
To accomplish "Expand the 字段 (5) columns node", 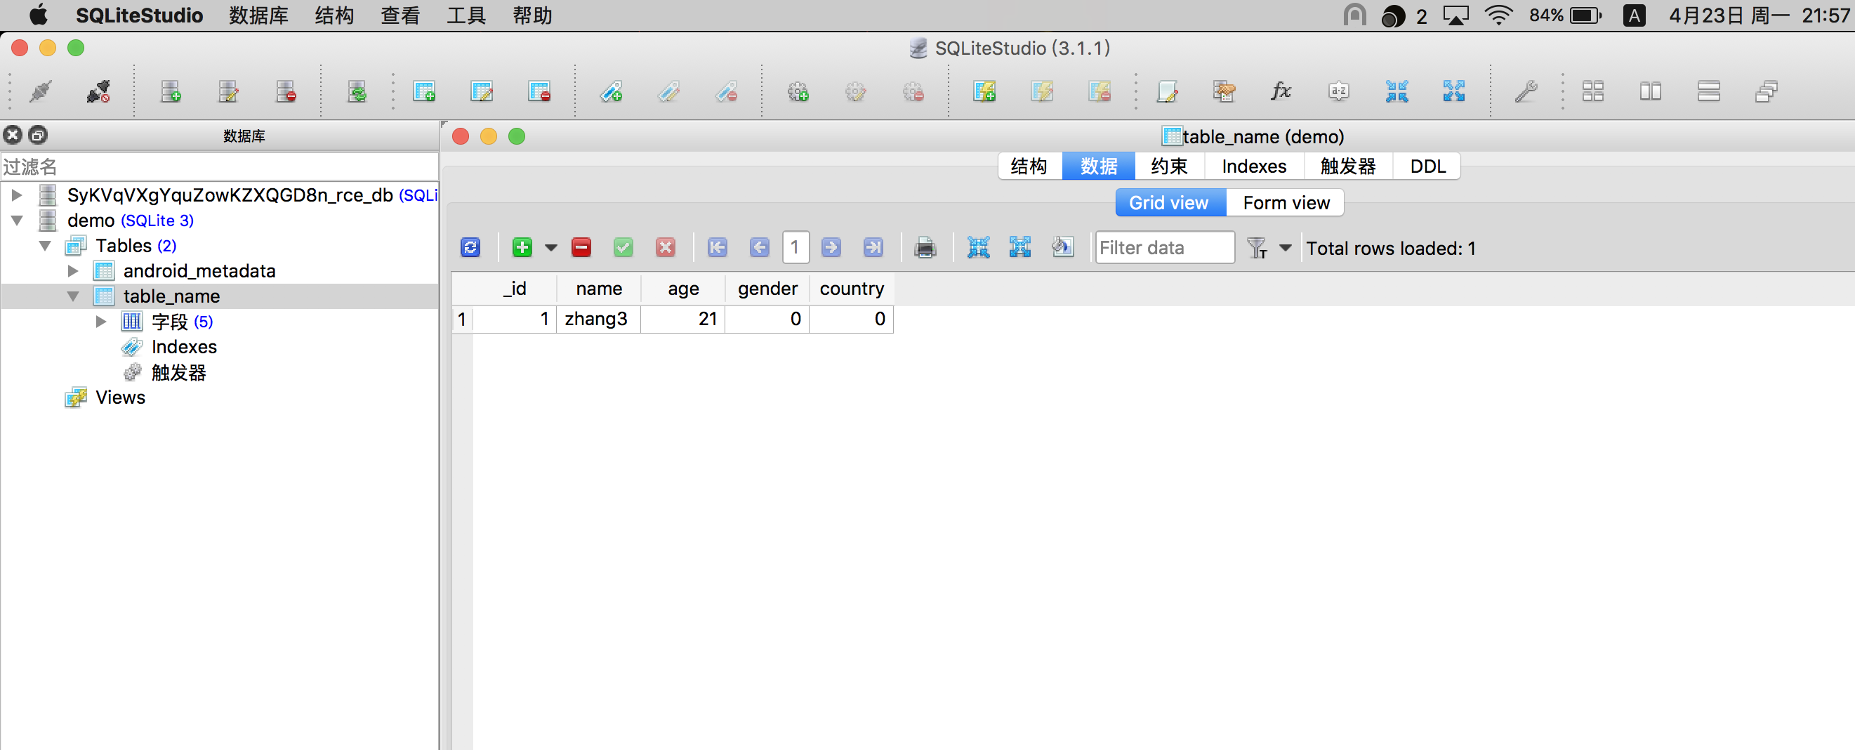I will 102,322.
